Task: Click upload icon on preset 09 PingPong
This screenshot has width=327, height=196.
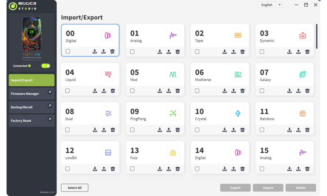Action: [x=169, y=130]
